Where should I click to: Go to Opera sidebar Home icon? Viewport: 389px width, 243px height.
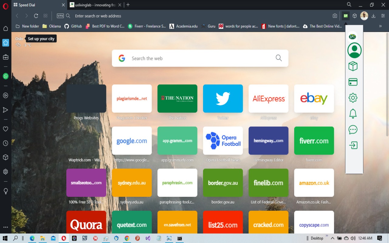pos(5,29)
